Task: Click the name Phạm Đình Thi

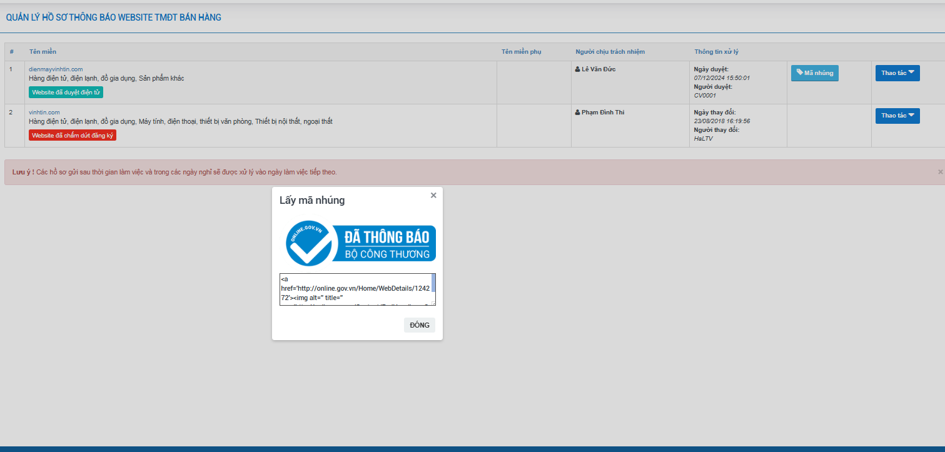Action: 603,112
